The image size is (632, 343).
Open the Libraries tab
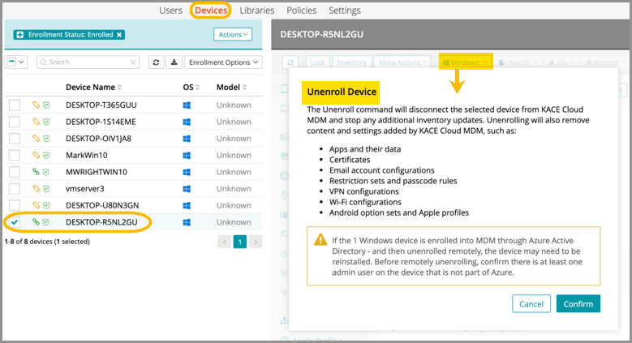coord(256,11)
